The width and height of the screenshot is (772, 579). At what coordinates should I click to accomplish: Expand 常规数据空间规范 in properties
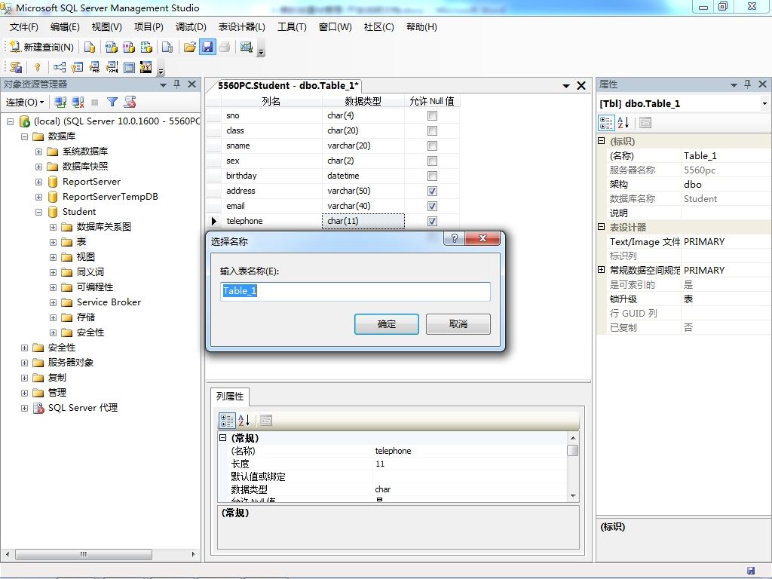coord(601,270)
